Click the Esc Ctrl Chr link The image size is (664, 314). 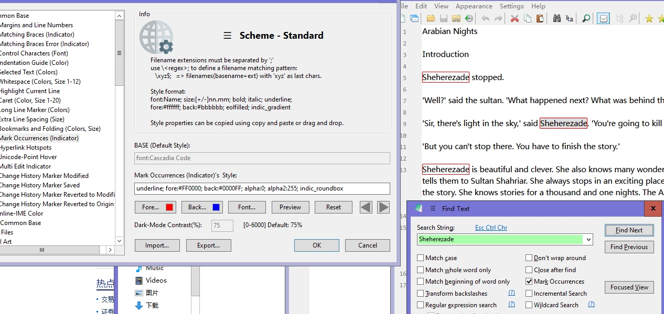[491, 227]
